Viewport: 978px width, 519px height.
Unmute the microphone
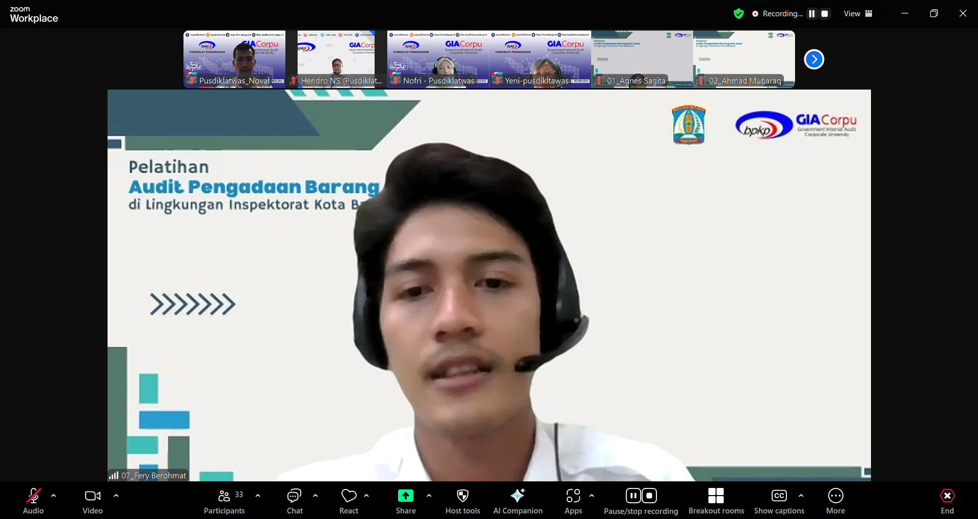33,501
